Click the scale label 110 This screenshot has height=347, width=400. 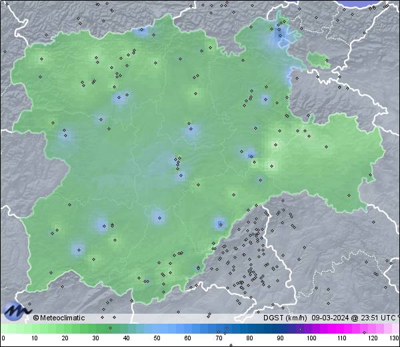coord(342,338)
